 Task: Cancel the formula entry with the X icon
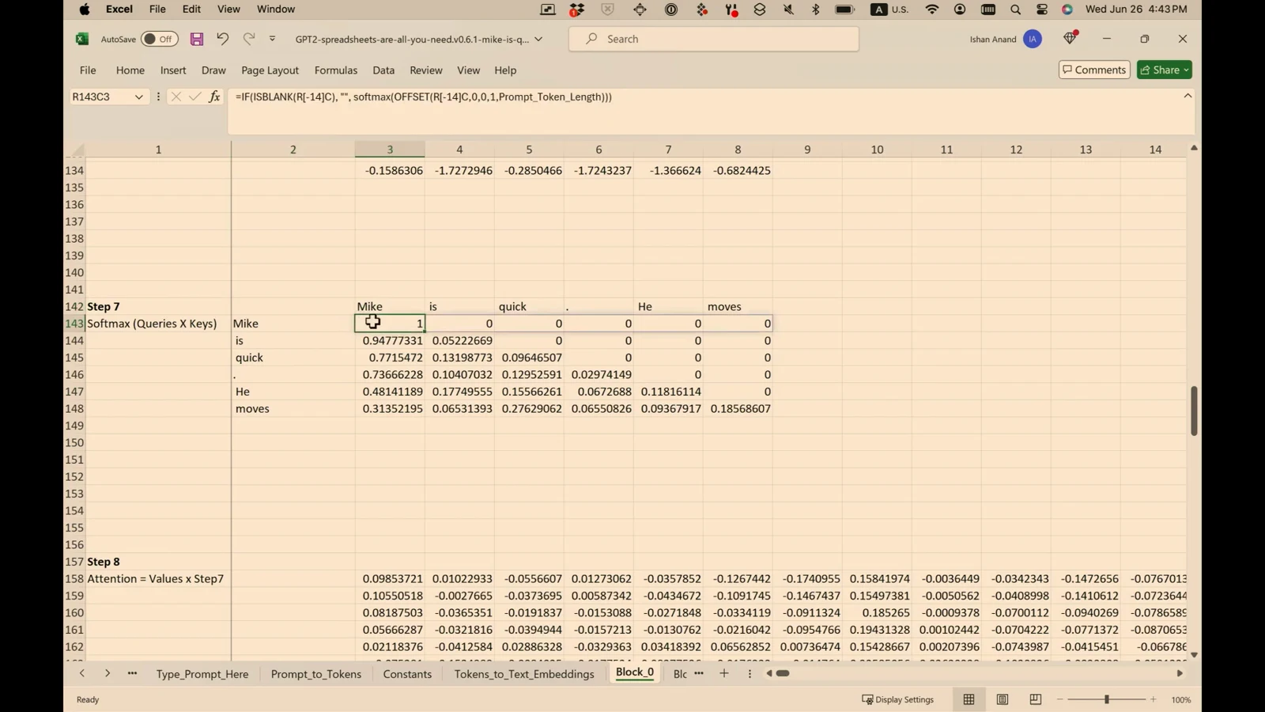point(176,97)
